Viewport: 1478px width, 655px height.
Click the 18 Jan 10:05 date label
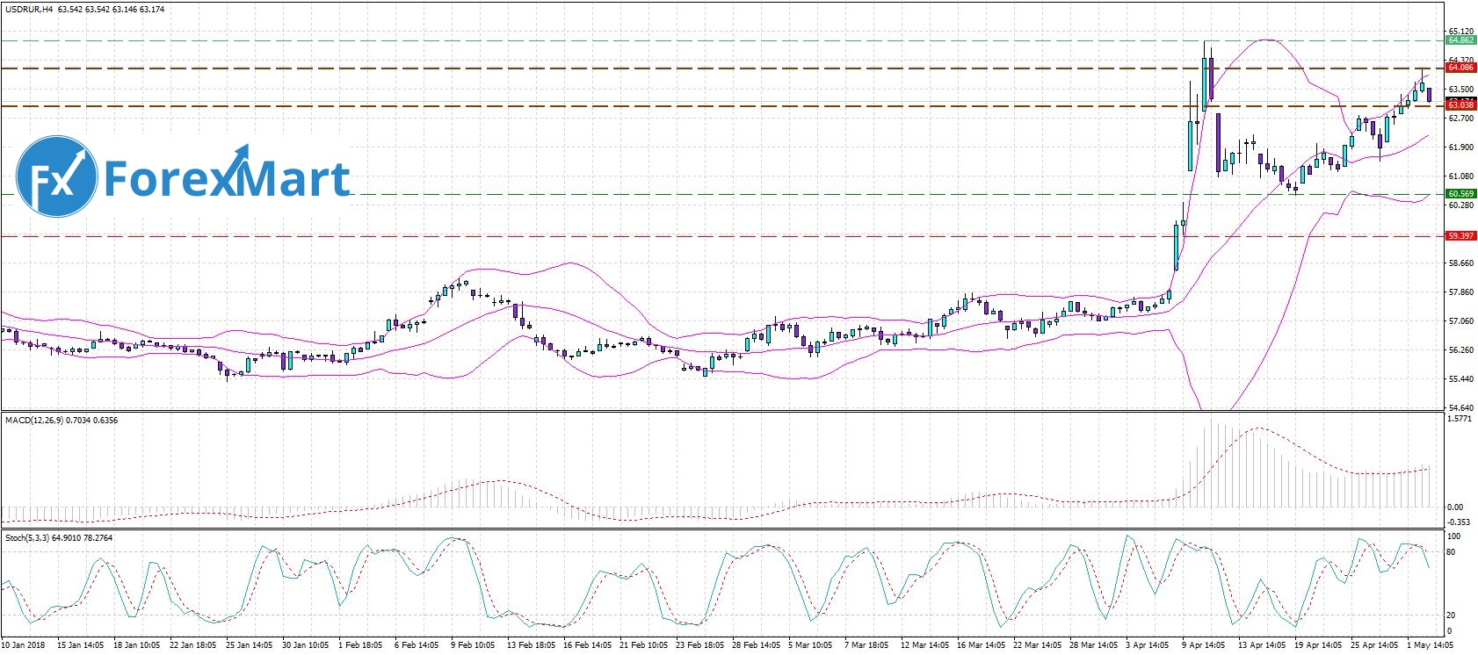(137, 645)
